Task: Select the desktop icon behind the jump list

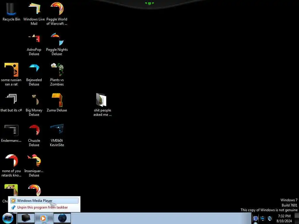Action: [11, 190]
